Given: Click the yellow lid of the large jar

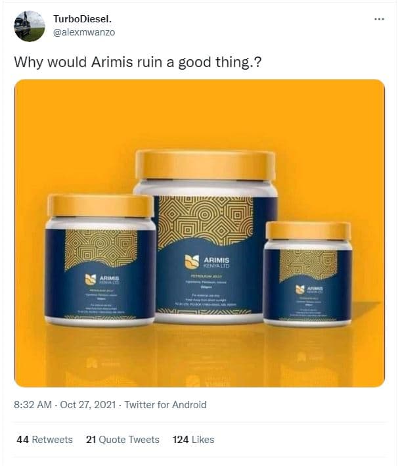Looking at the screenshot, I should 206,165.
